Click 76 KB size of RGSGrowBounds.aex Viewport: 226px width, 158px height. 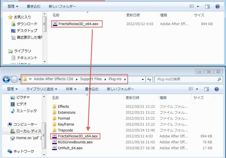pos(207,142)
